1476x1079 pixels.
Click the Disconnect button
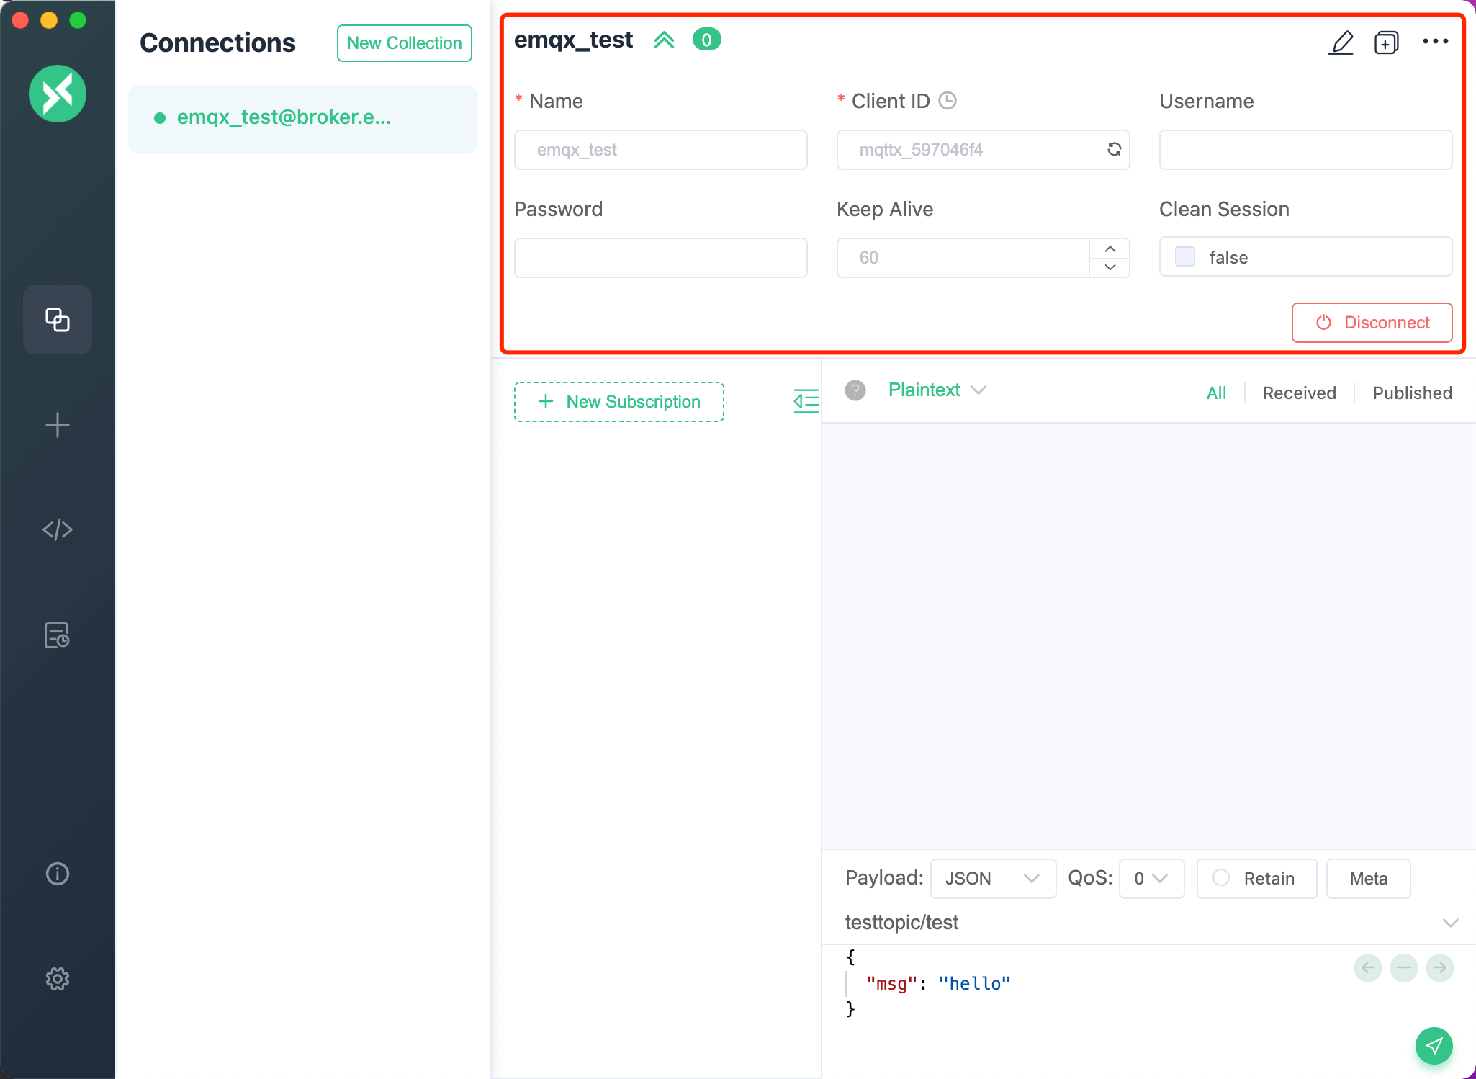tap(1372, 323)
